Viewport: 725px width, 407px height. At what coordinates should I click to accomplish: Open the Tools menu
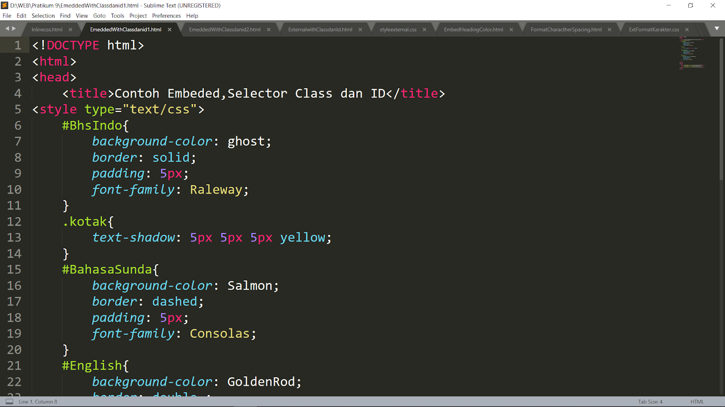117,16
